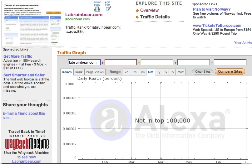Image resolution: width=252 pixels, height=164 pixels.
Task: Click the edit info pencil icon
Action: (x=108, y=9)
